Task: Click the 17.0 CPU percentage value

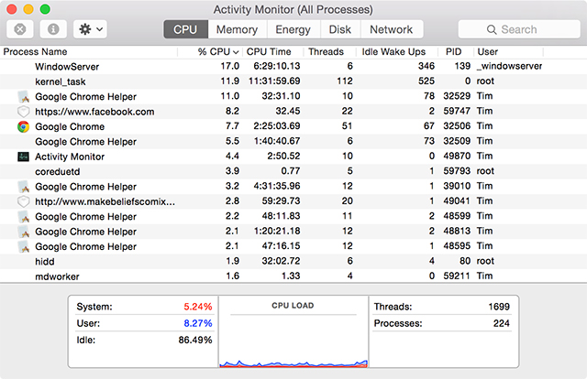Action: click(x=230, y=66)
